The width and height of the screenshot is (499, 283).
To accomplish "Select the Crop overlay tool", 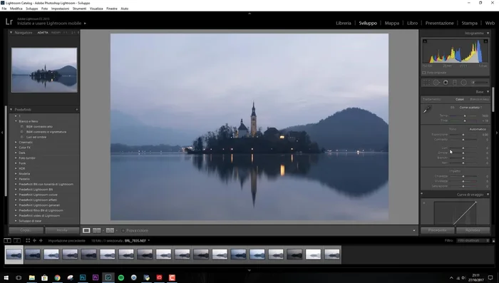I will (x=426, y=83).
